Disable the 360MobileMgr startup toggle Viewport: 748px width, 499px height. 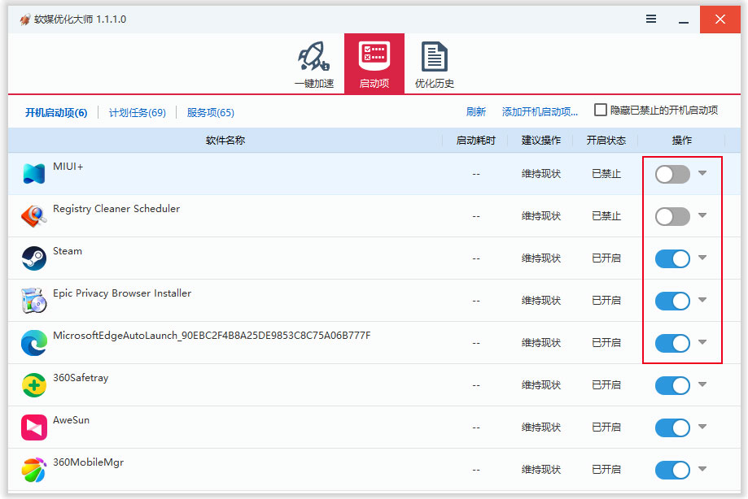(672, 470)
